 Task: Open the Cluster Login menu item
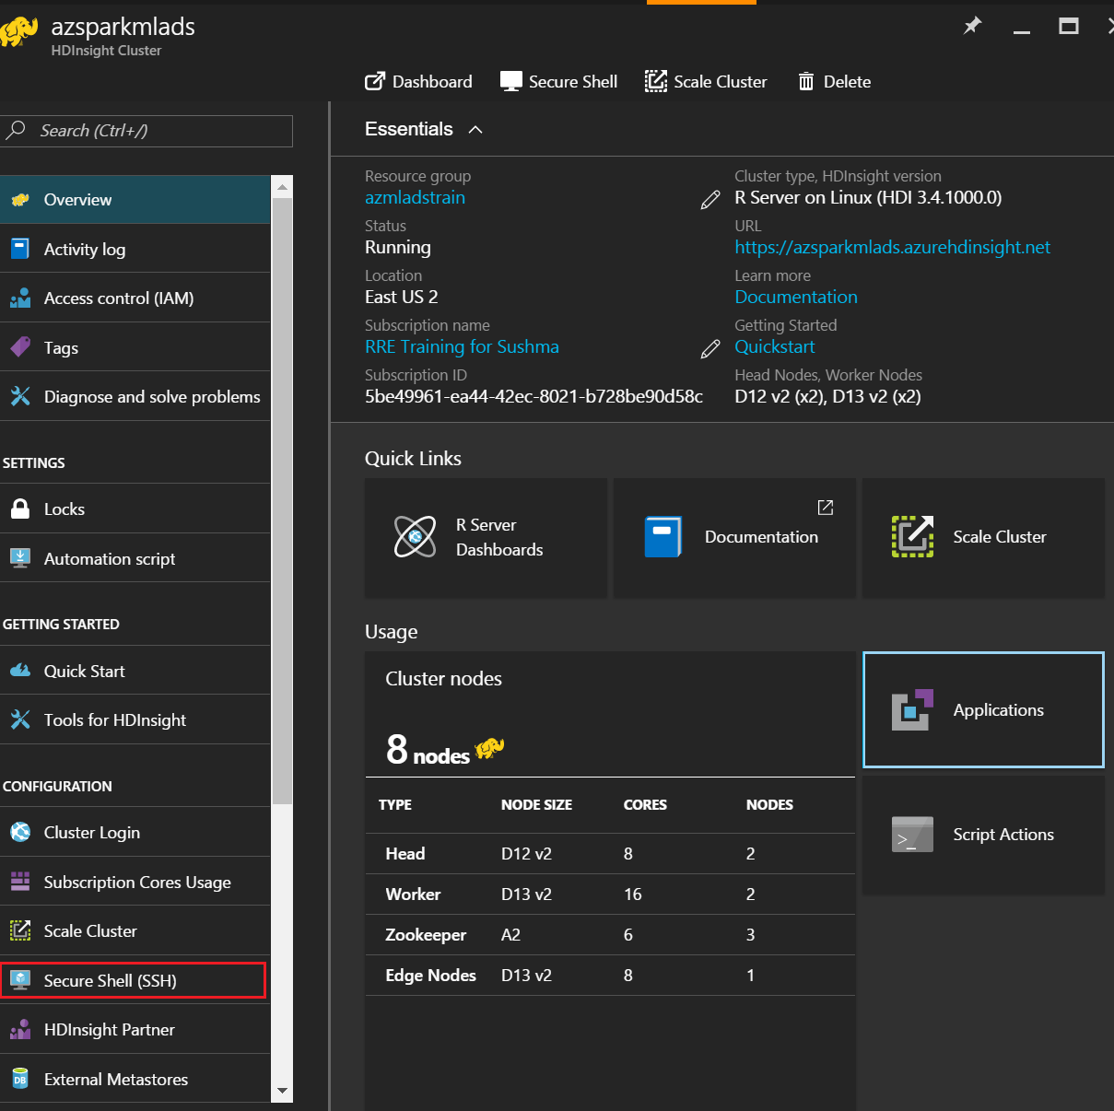tap(135, 832)
